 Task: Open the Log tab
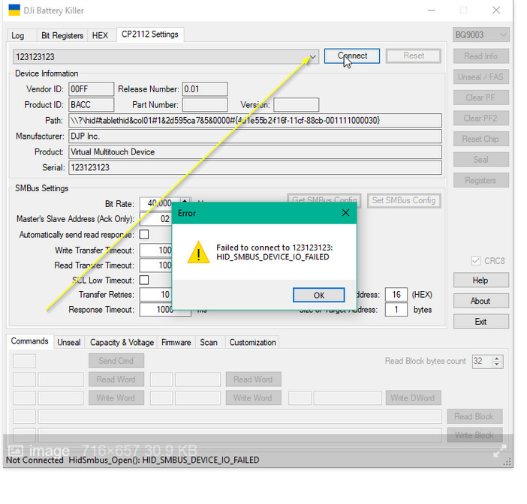click(x=17, y=35)
